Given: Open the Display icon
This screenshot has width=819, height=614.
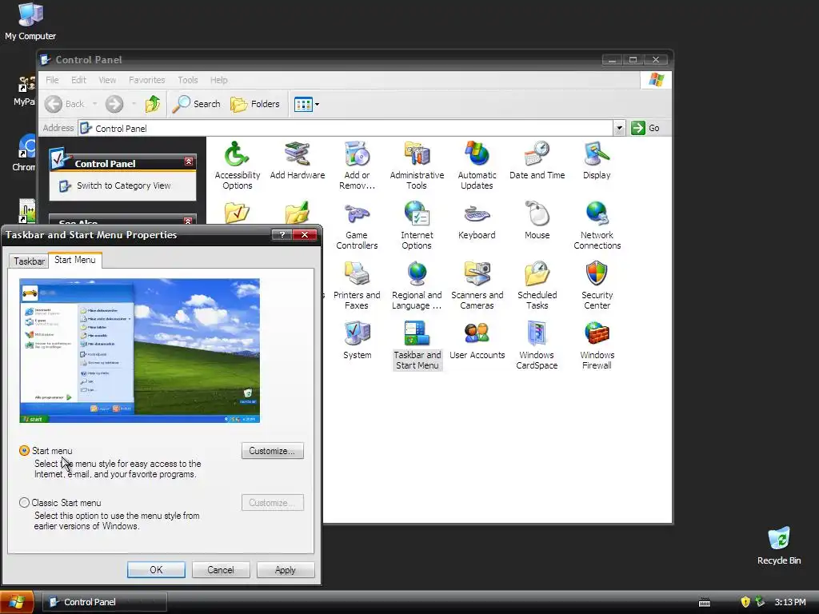Looking at the screenshot, I should (x=597, y=160).
